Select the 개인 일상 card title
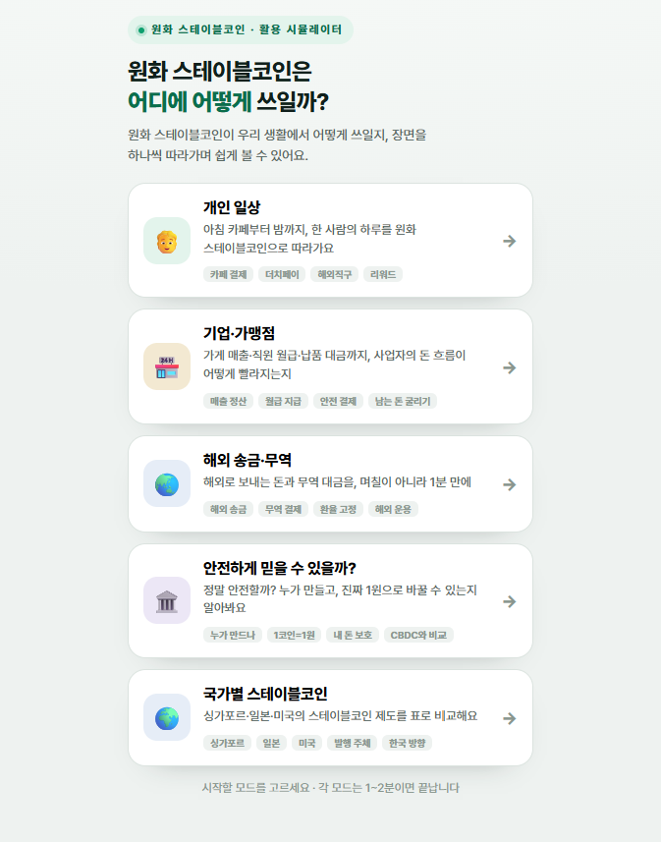 [x=232, y=207]
